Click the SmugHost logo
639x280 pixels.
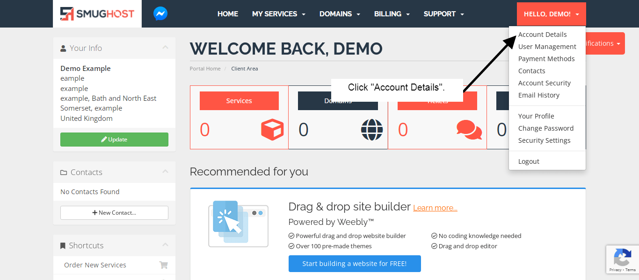point(97,14)
